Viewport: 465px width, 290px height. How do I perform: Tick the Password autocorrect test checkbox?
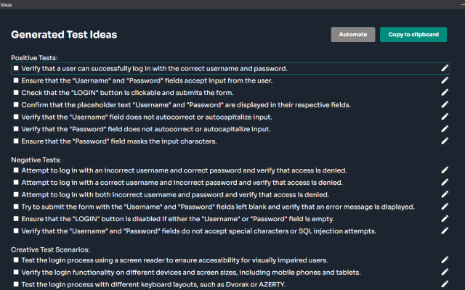[x=15, y=129]
